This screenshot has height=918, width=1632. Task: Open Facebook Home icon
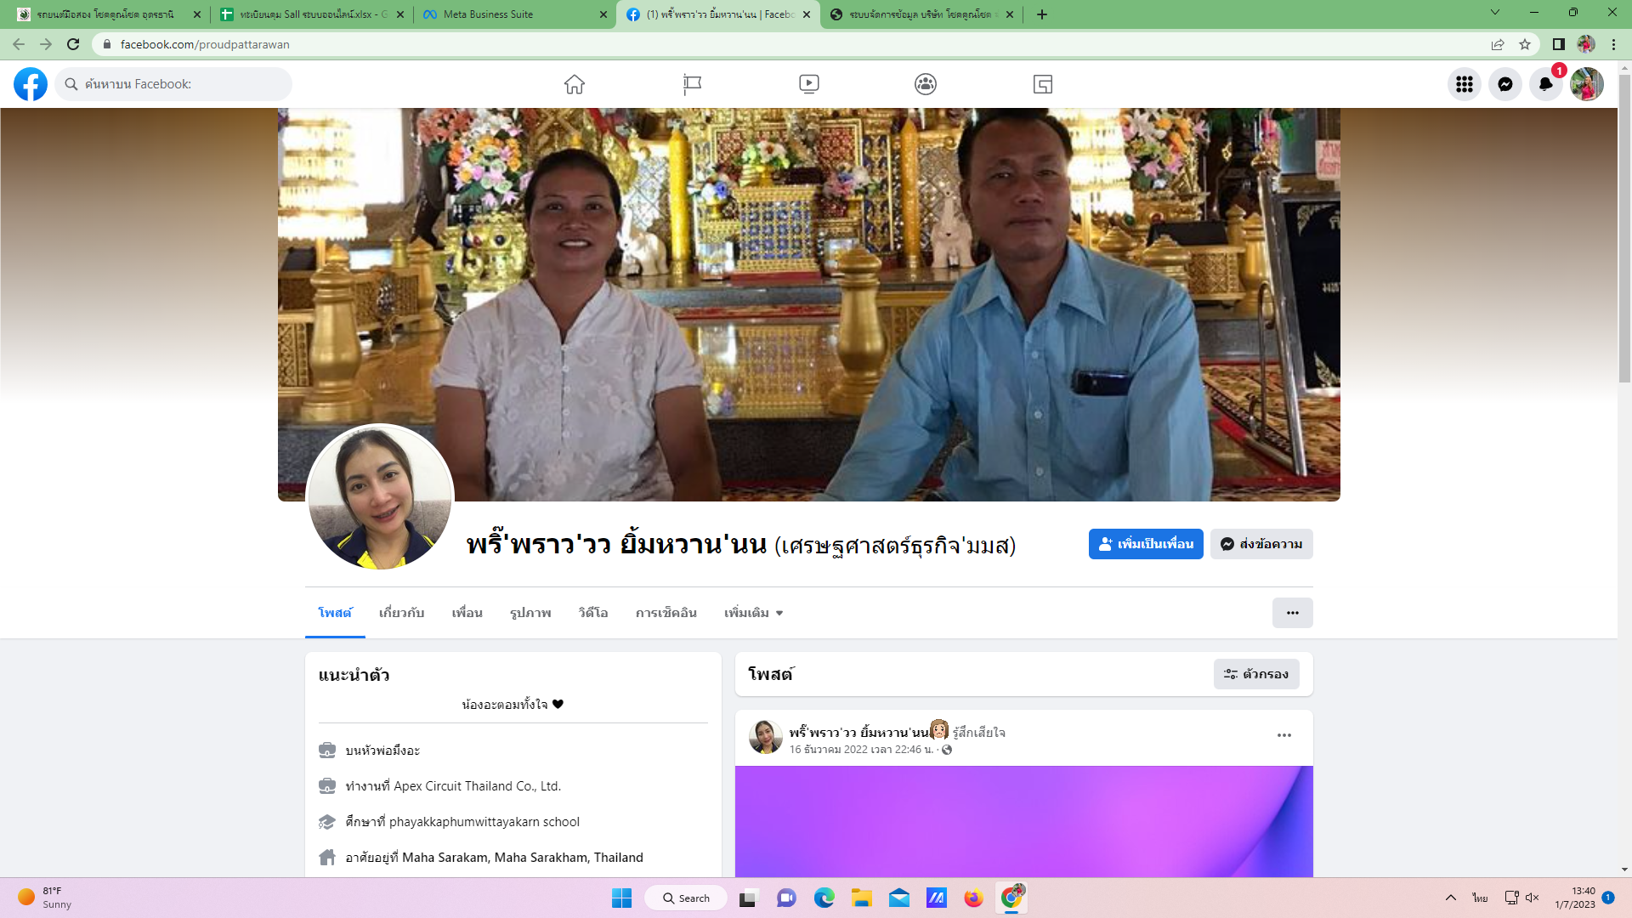pyautogui.click(x=575, y=84)
